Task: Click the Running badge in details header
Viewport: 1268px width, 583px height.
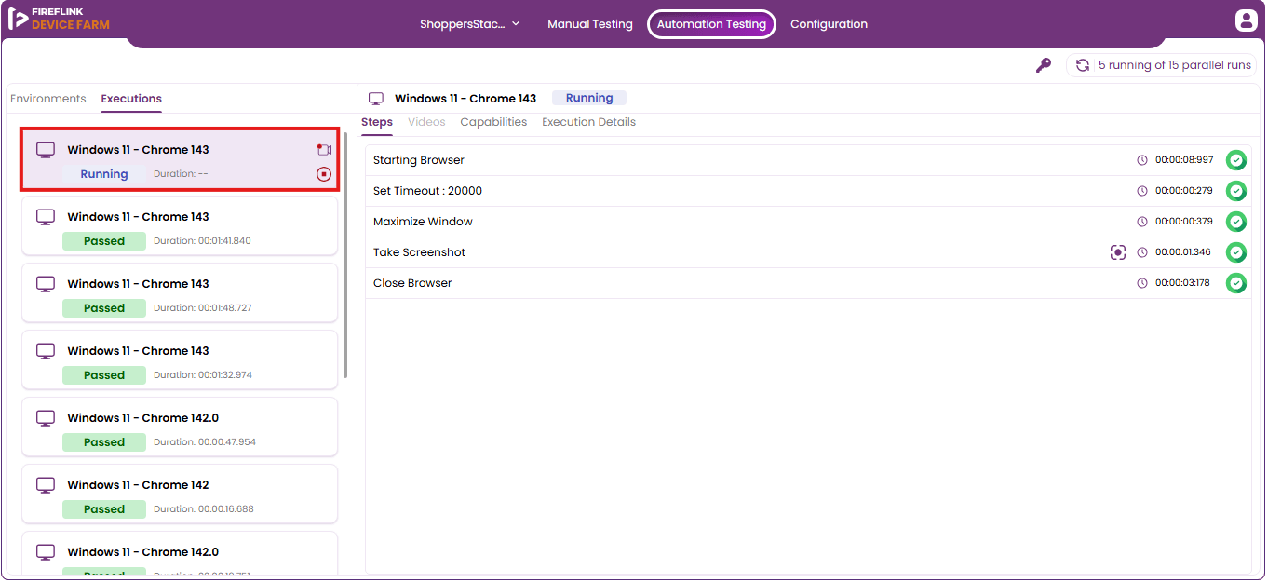Action: [589, 98]
